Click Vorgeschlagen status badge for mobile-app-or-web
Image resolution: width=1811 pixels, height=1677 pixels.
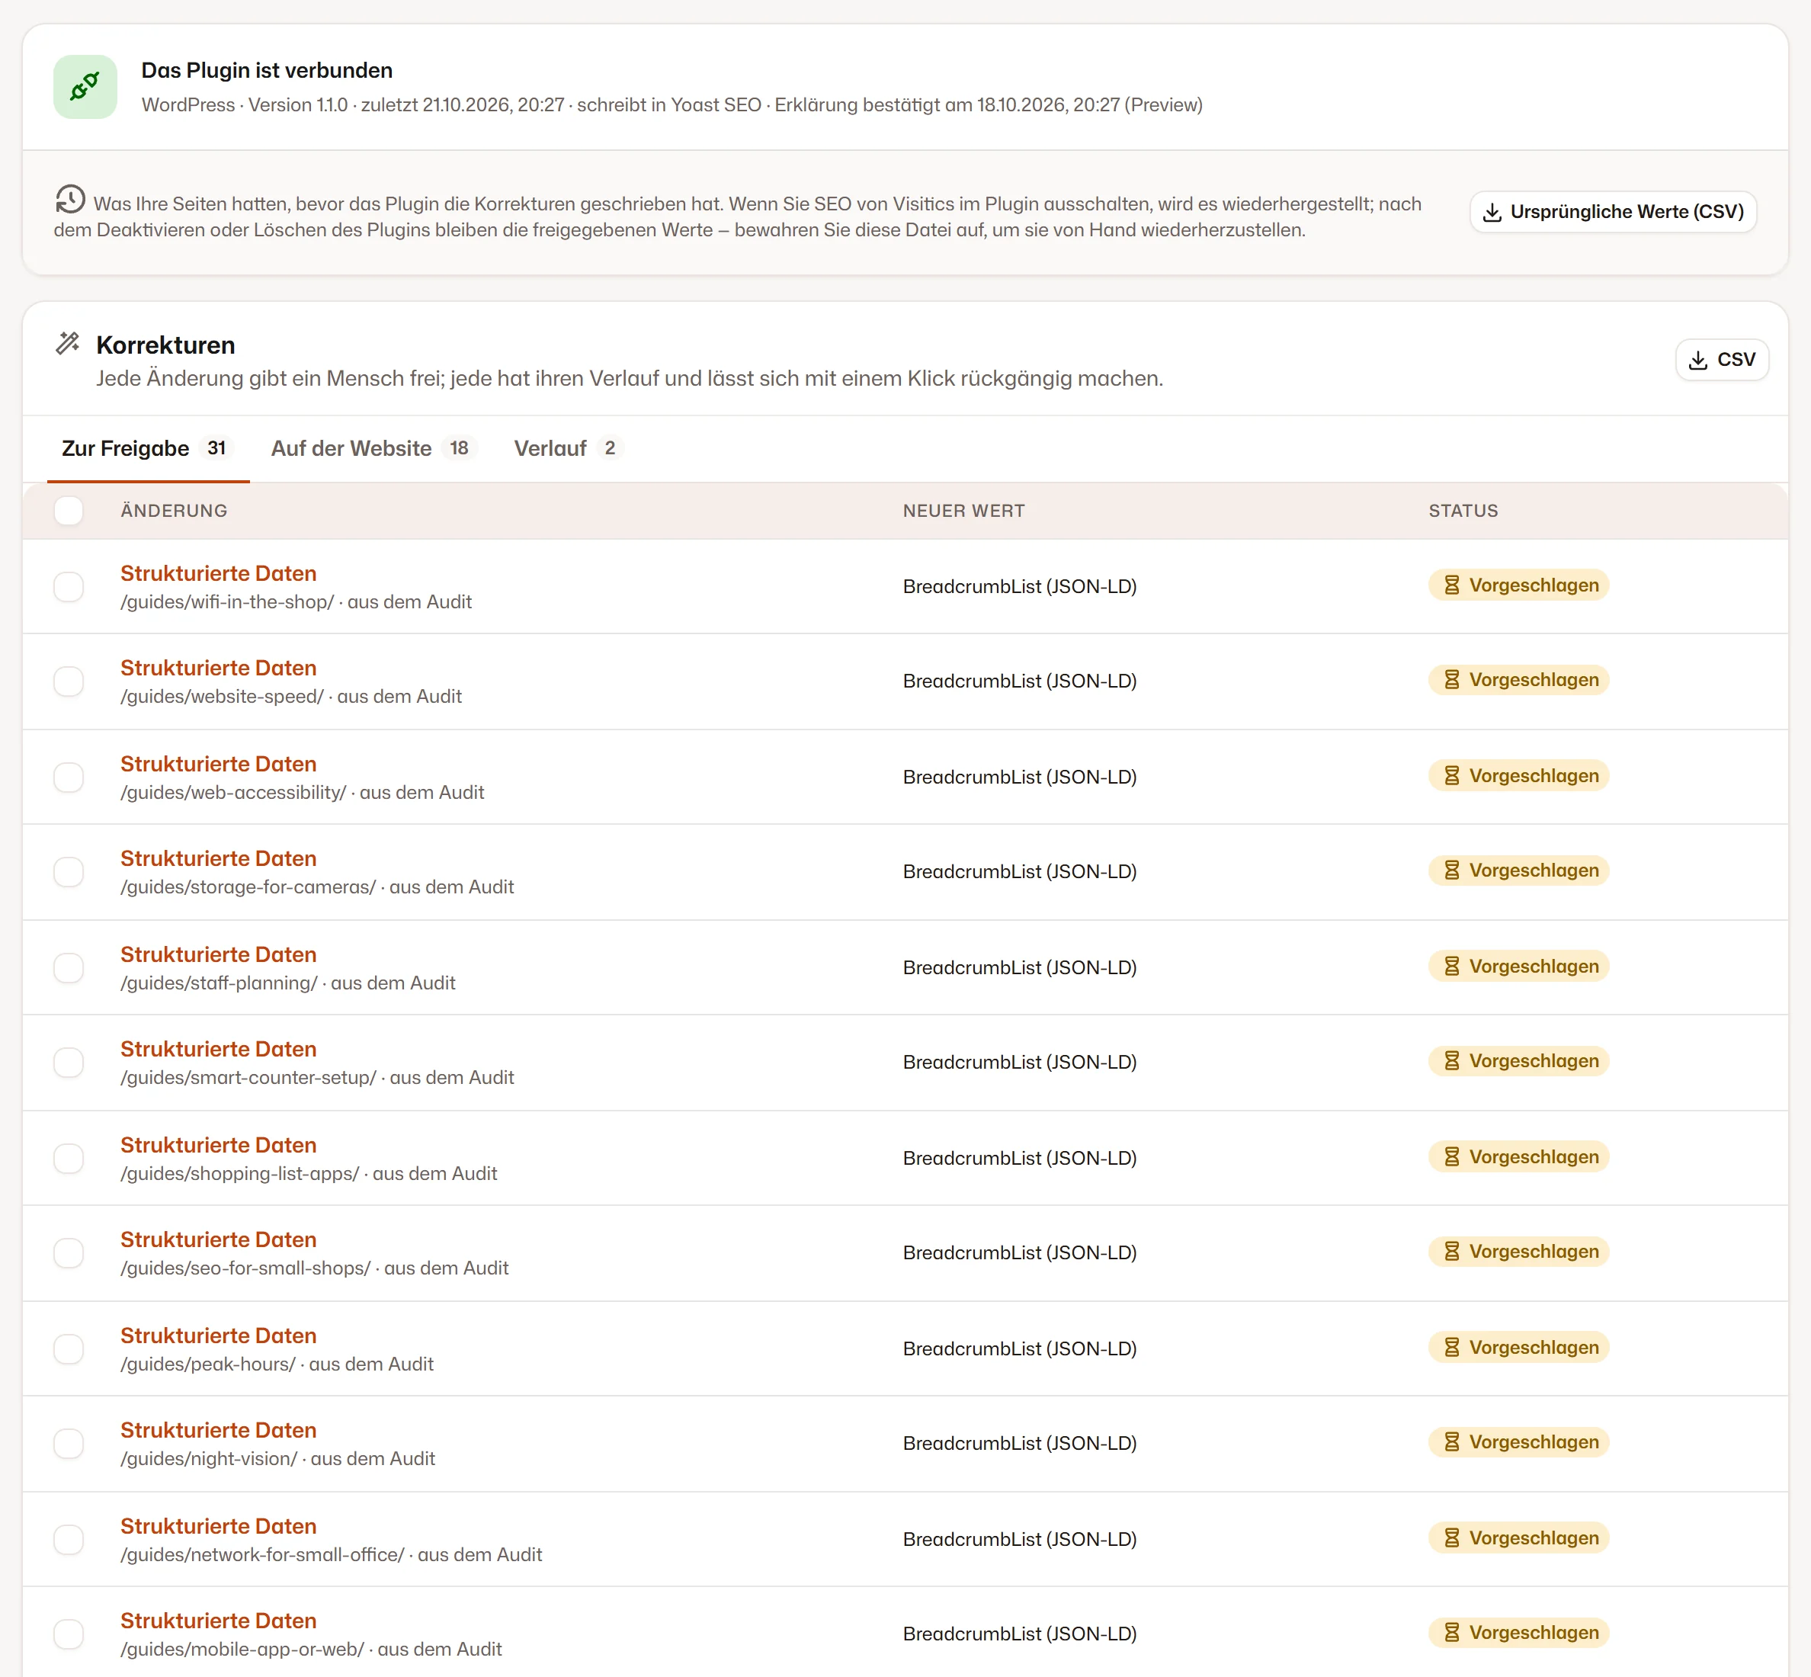(1519, 1633)
